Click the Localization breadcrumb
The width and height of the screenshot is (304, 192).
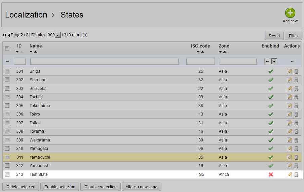tap(26, 15)
